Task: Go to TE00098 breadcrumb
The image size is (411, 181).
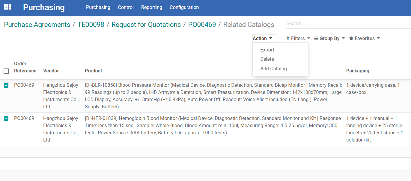Action: click(x=91, y=25)
